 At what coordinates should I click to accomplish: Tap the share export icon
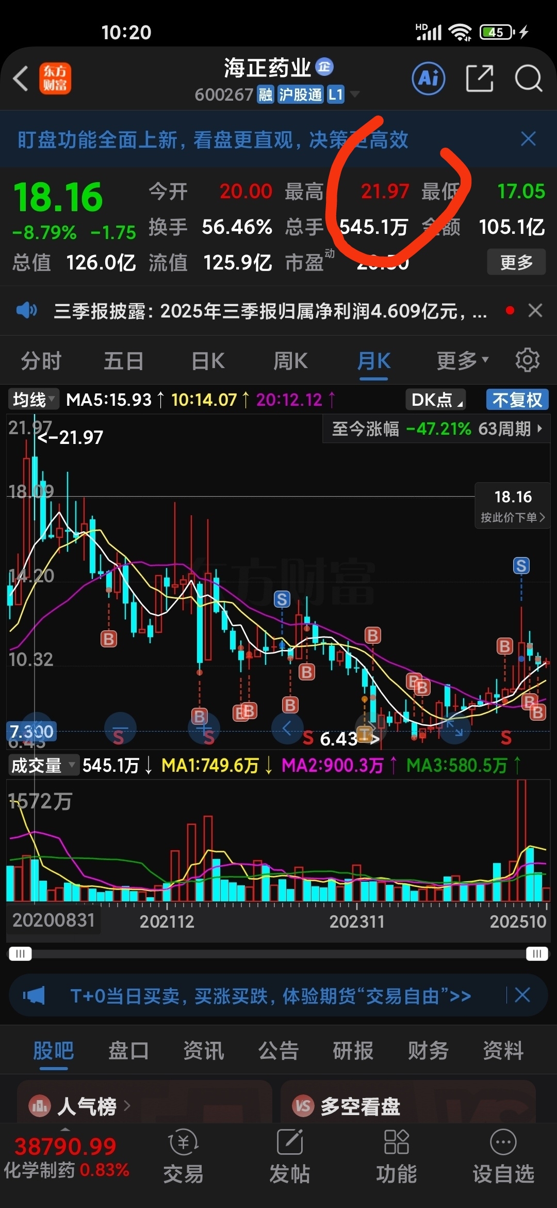480,78
